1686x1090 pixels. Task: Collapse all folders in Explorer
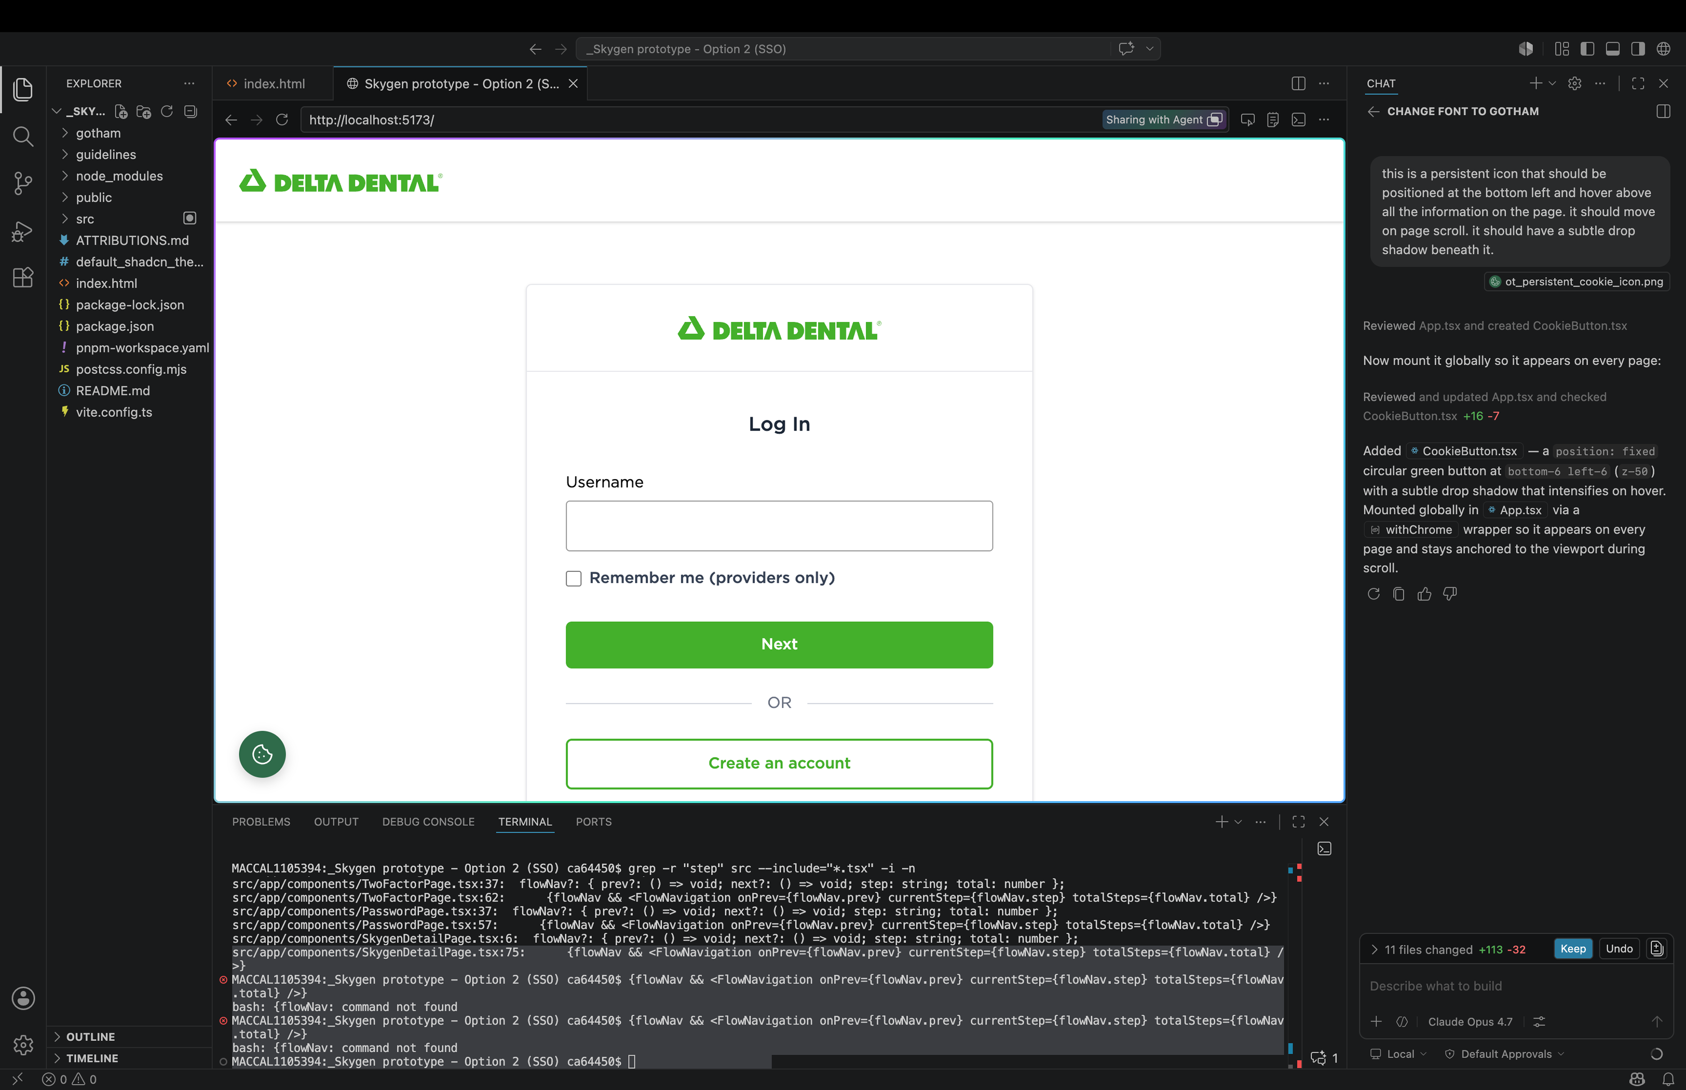click(190, 111)
